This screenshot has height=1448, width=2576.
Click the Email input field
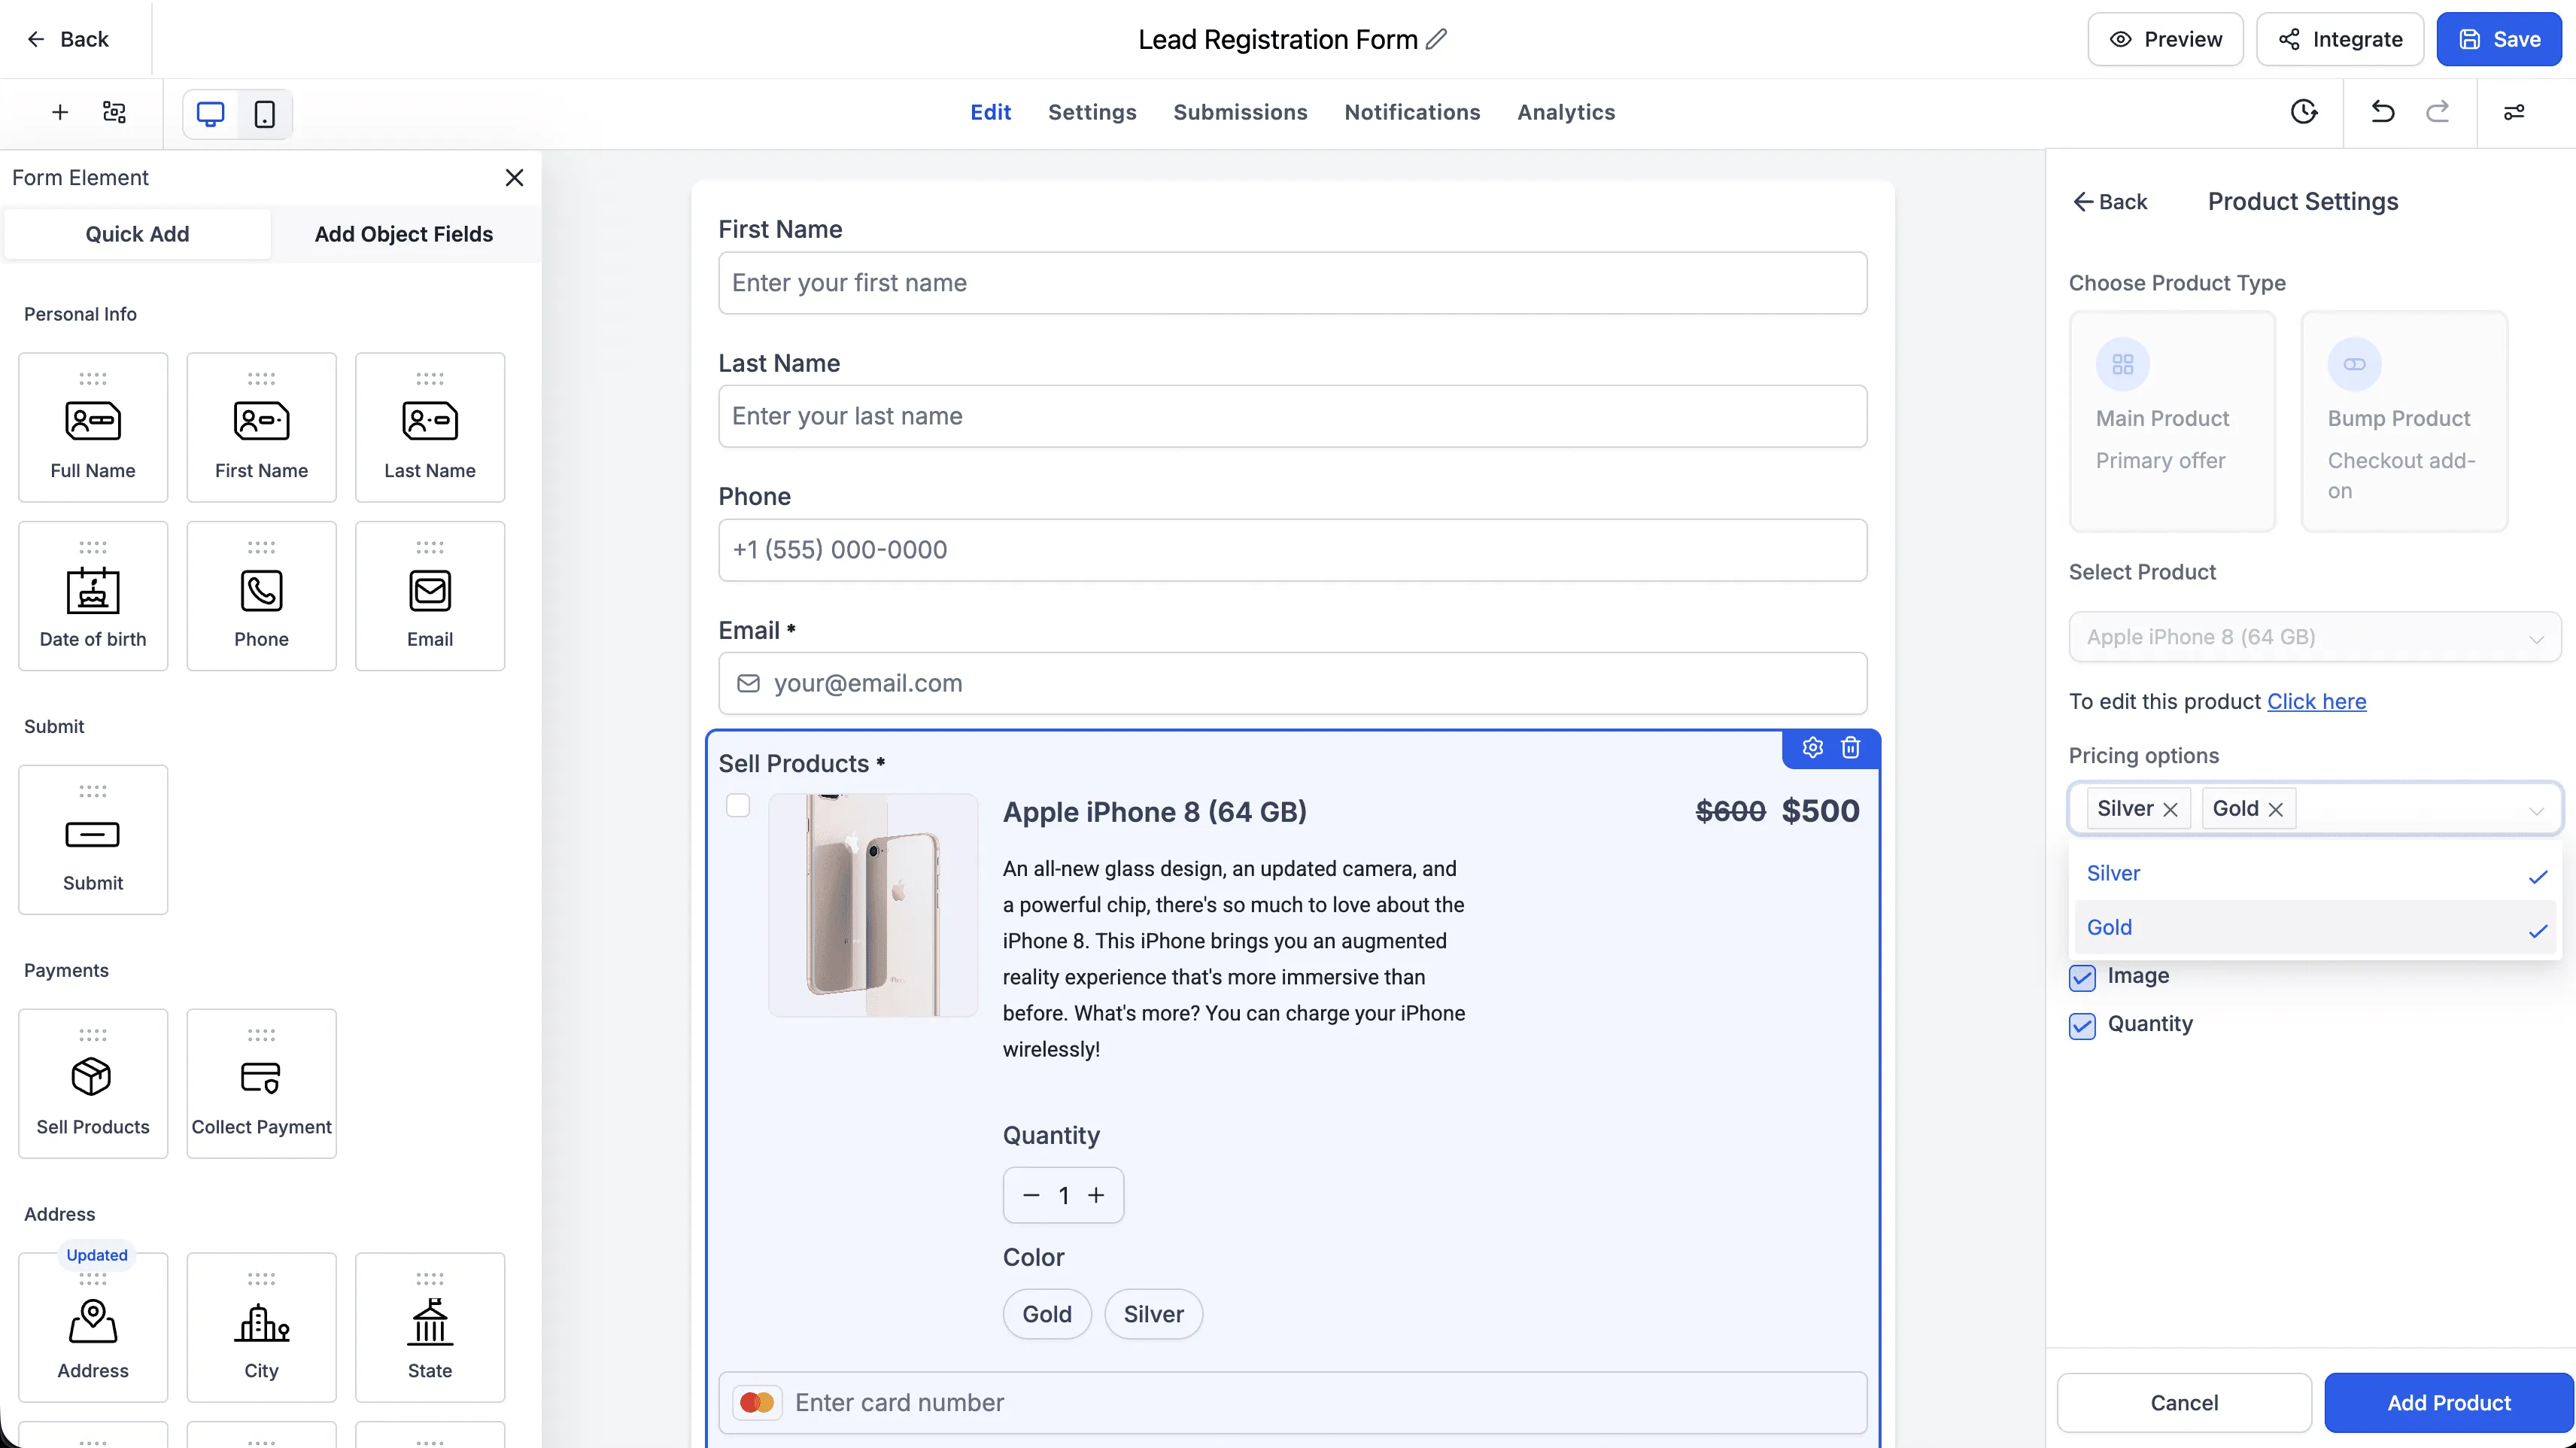coord(1292,683)
